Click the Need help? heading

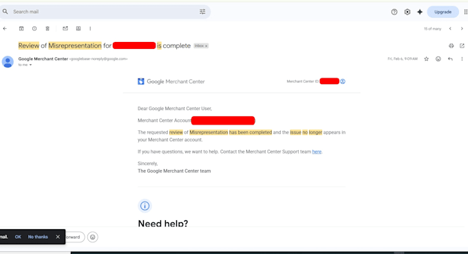(x=163, y=223)
